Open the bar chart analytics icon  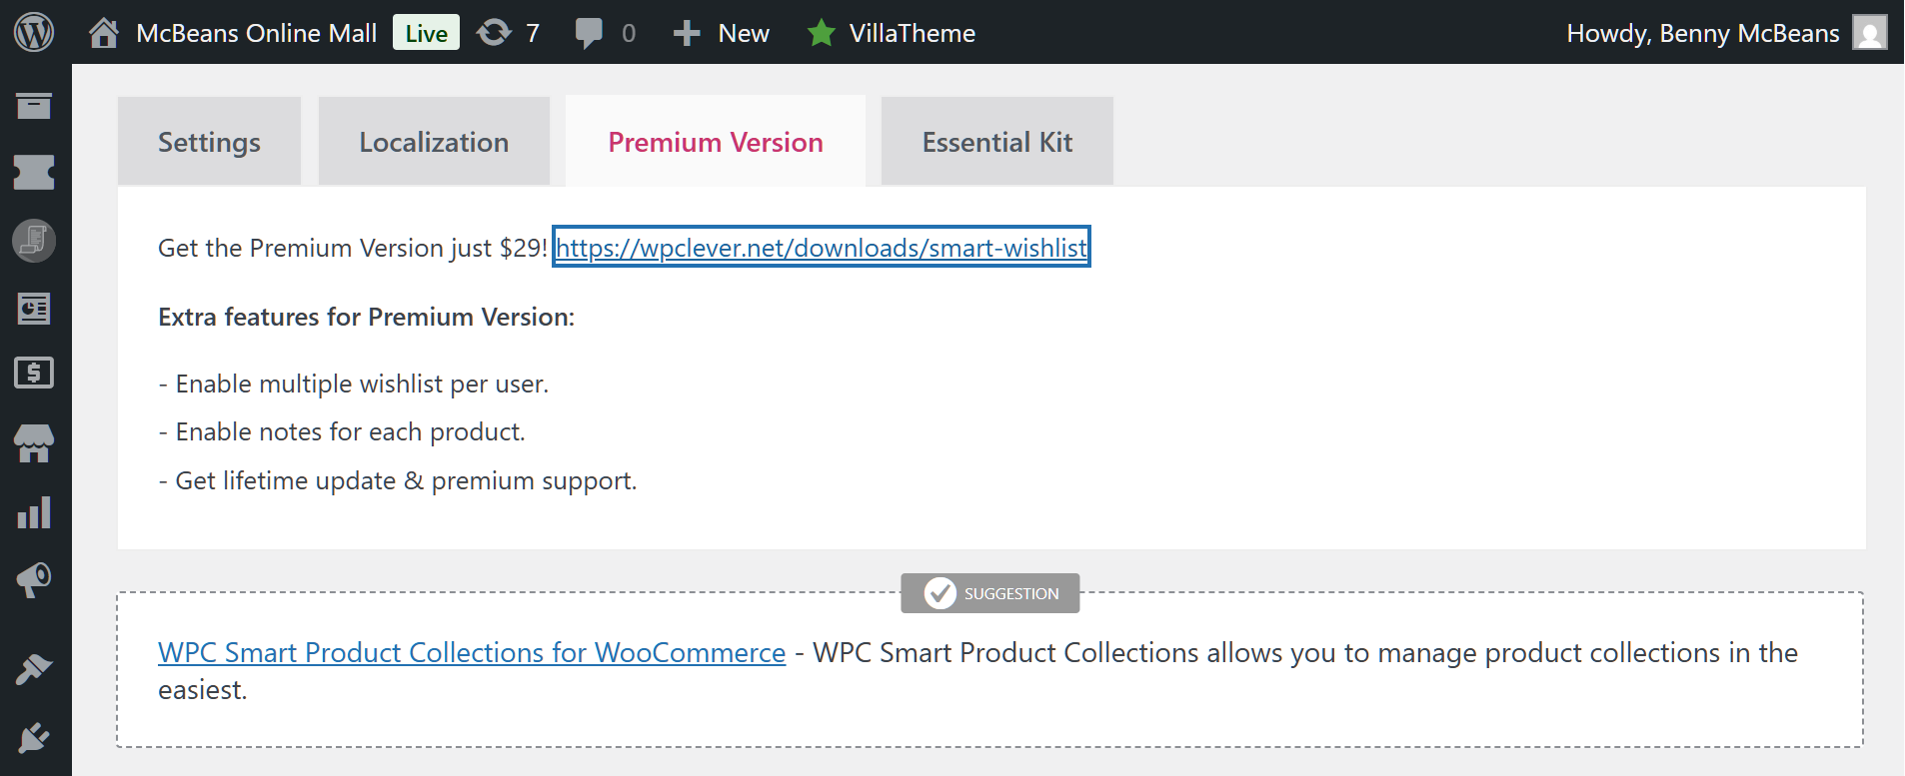(34, 512)
